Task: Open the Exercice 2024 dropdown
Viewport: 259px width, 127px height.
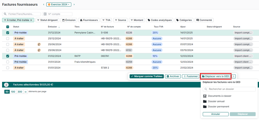Action: coord(59,5)
